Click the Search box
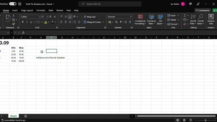Viewport: 217px width, 122px height. coord(110,4)
